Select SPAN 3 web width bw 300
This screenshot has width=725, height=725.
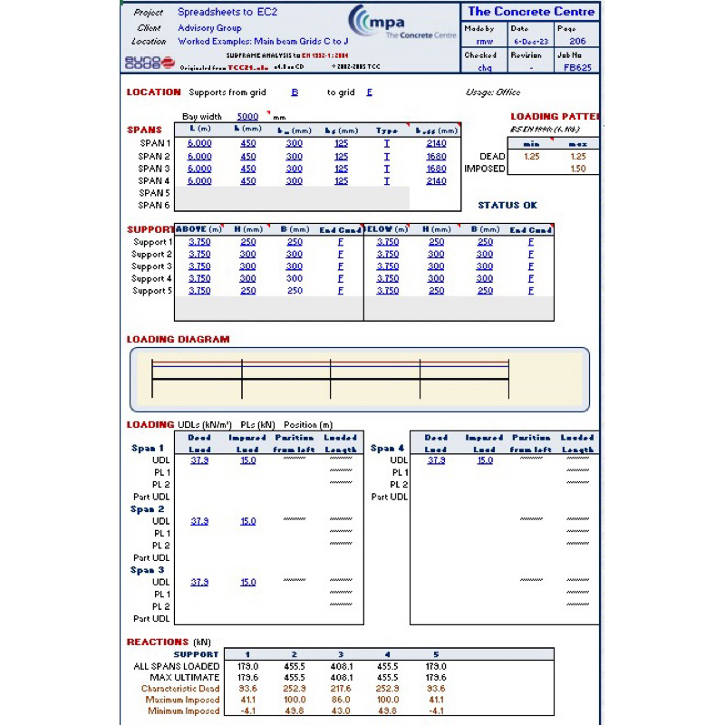(x=294, y=169)
